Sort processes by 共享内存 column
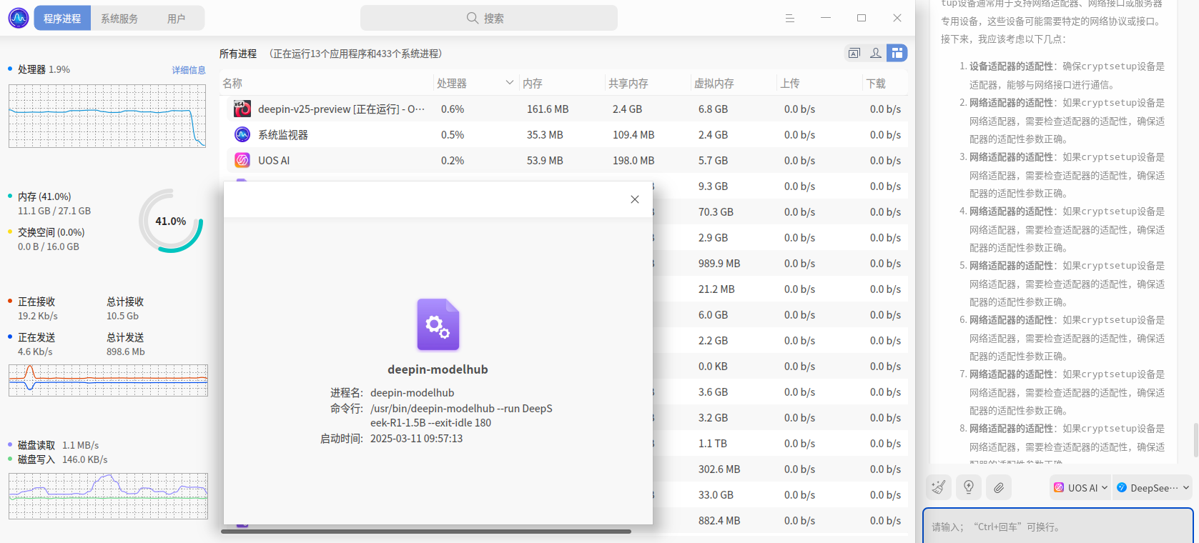 648,84
